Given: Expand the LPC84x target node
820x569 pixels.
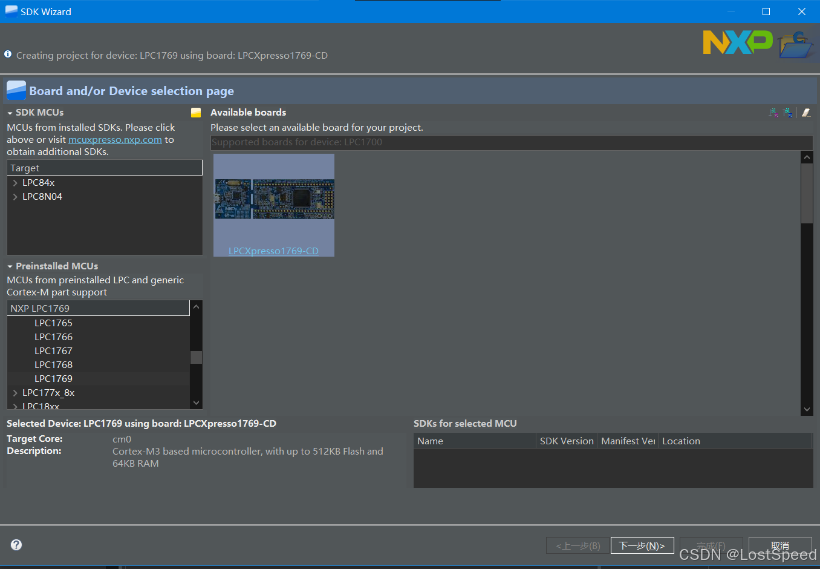Looking at the screenshot, I should [x=15, y=183].
